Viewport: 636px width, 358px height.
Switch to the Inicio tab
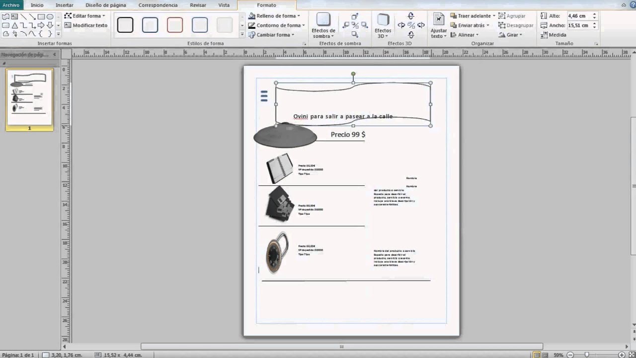[x=37, y=5]
